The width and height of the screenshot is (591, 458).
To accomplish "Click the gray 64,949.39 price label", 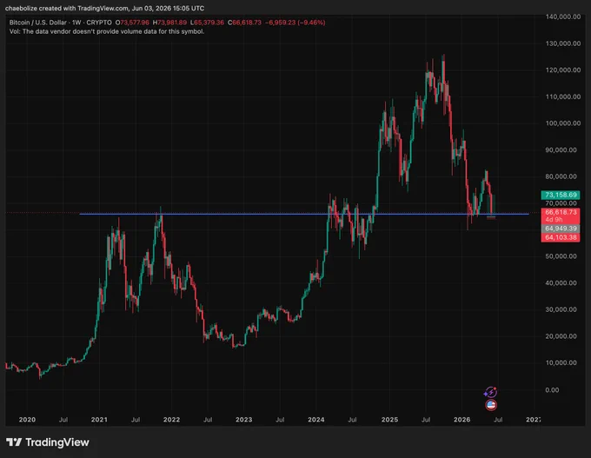I will point(561,229).
